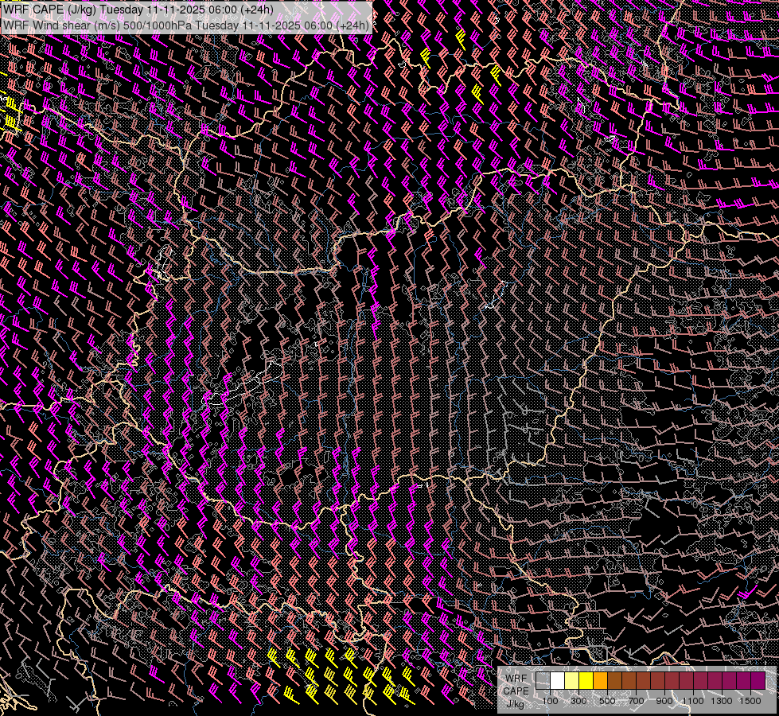Click the transparent first legend swatch
The height and width of the screenshot is (716, 779).
pyautogui.click(x=543, y=681)
